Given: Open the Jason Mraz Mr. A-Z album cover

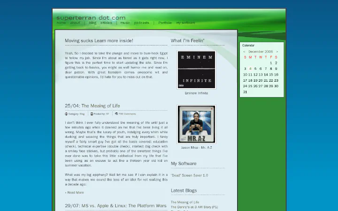Looking at the screenshot, I should pyautogui.click(x=196, y=124).
